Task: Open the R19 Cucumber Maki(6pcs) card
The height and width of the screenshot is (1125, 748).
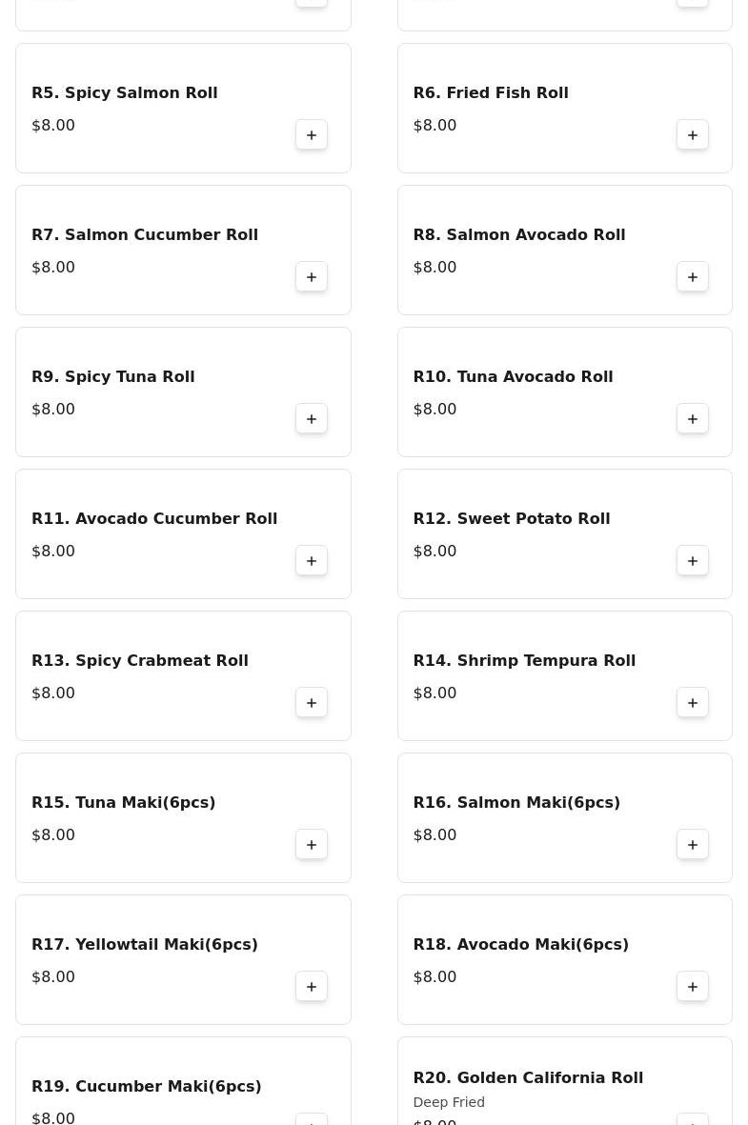Action: [x=147, y=1087]
